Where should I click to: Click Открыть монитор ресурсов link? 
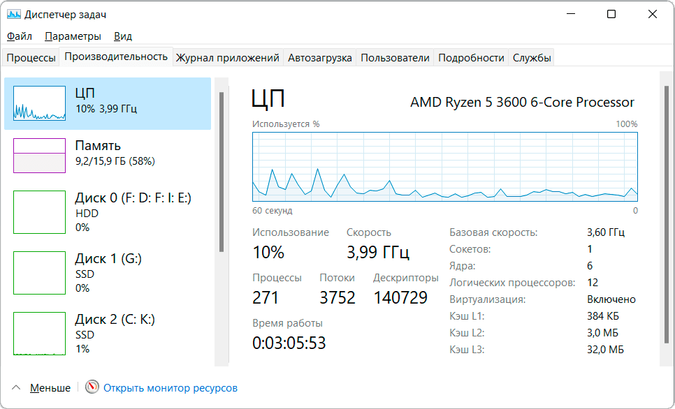[x=170, y=387]
